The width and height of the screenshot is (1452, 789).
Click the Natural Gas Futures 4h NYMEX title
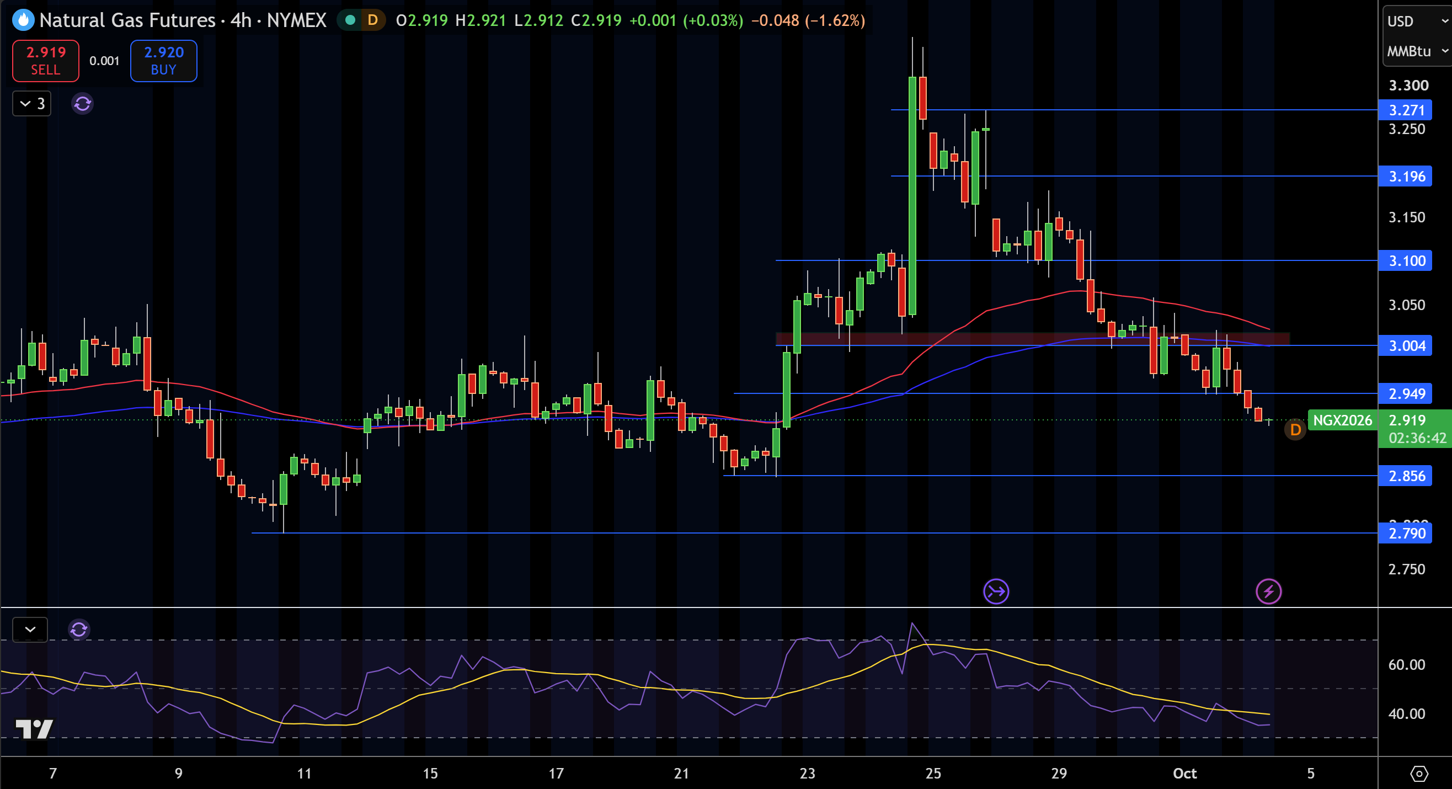[183, 20]
